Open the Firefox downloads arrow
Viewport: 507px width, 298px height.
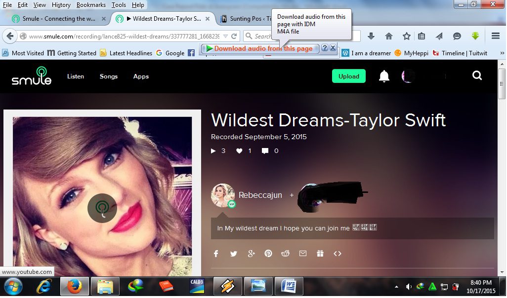[371, 36]
